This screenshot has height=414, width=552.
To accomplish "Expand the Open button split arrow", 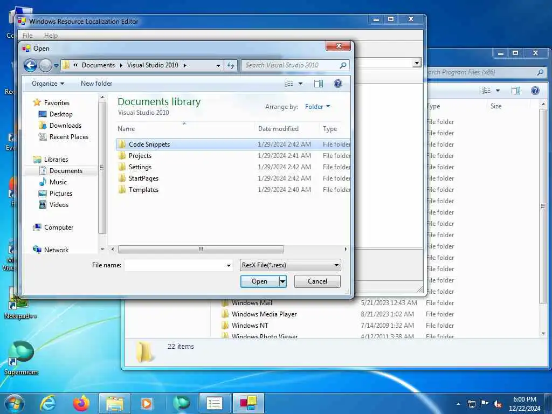I will click(x=282, y=281).
